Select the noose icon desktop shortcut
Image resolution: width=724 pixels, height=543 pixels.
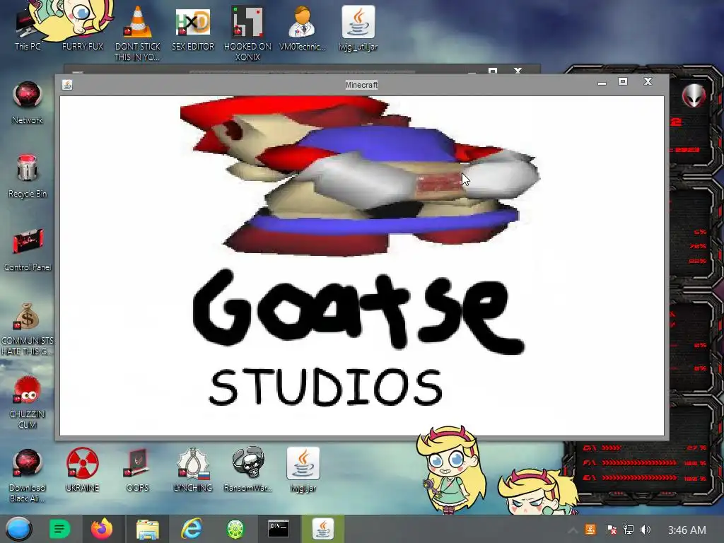[192, 470]
